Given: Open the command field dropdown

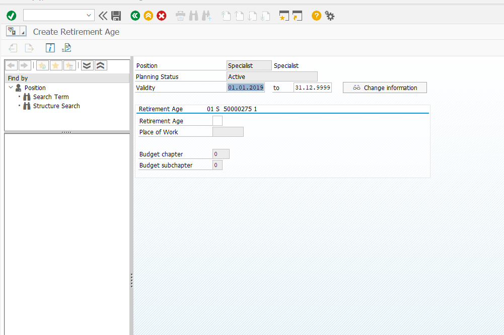Looking at the screenshot, I should click(89, 16).
